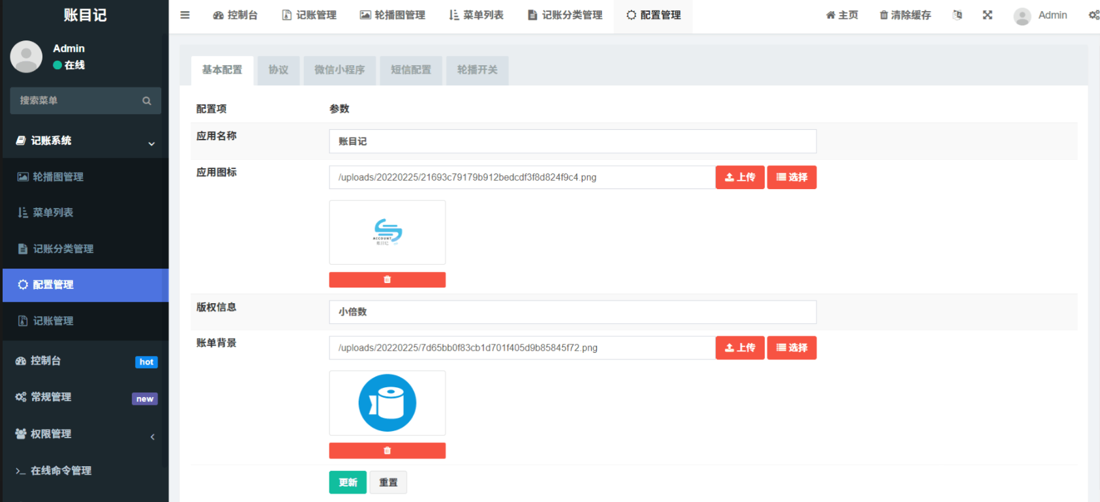This screenshot has width=1100, height=502.
Task: Click 清除缓存 trash link in top bar
Action: [x=905, y=15]
